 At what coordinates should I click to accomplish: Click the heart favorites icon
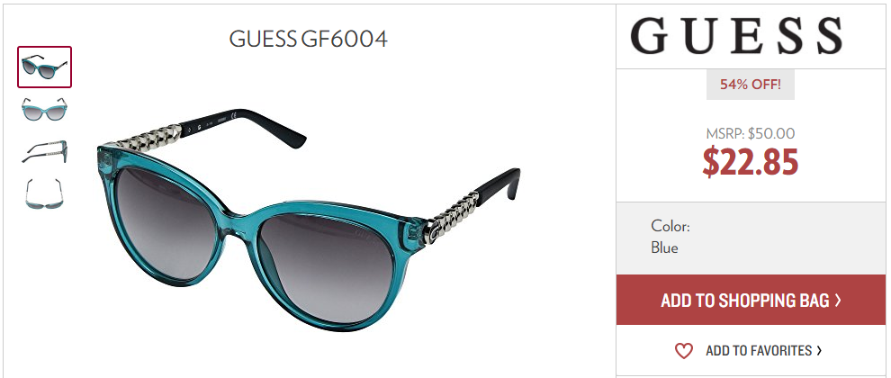(684, 351)
